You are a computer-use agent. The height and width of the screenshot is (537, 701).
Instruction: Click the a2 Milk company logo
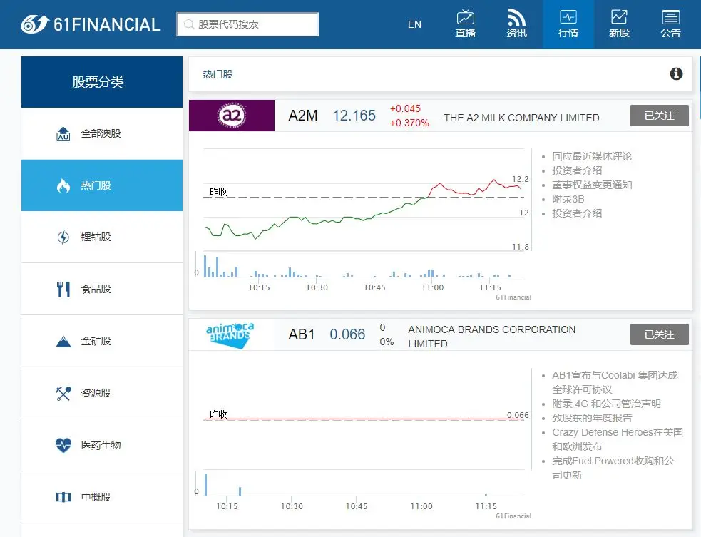point(232,116)
